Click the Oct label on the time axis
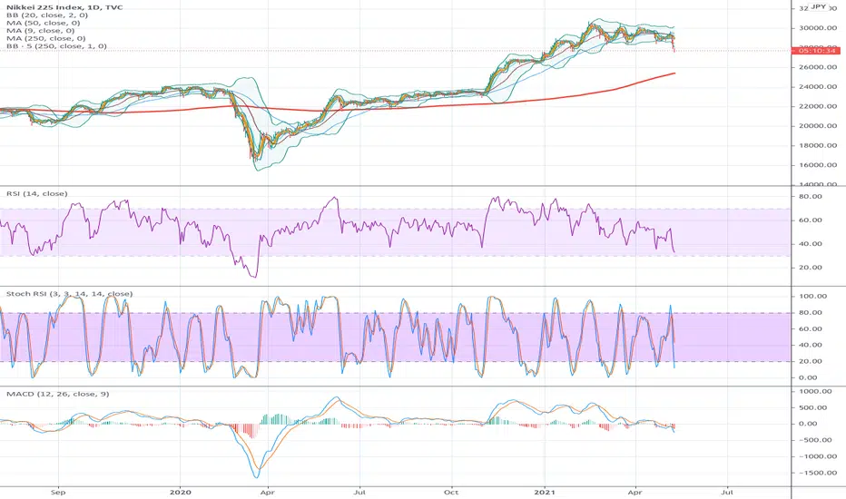 click(451, 492)
